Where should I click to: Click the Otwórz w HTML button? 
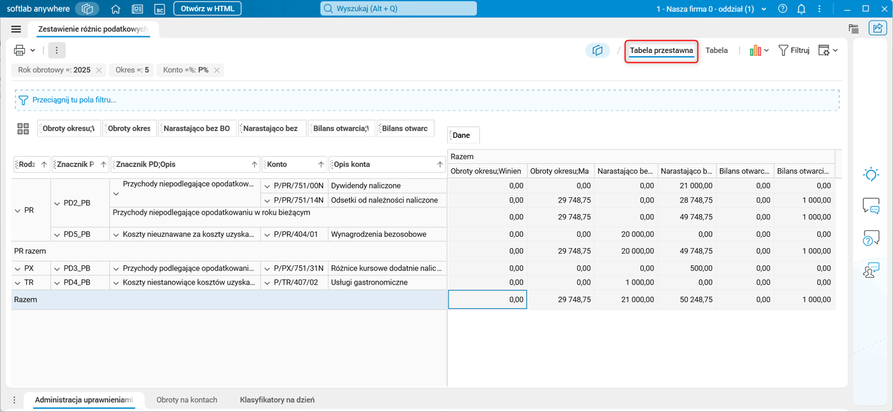click(207, 9)
